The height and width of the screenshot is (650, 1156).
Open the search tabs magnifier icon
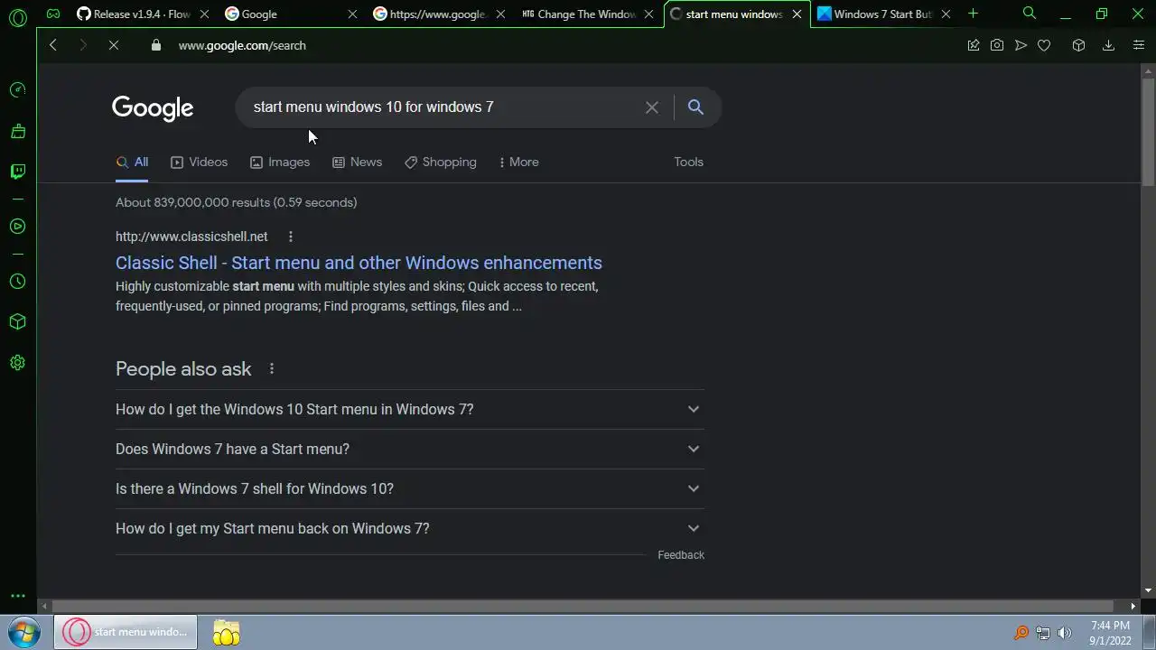coord(1030,14)
